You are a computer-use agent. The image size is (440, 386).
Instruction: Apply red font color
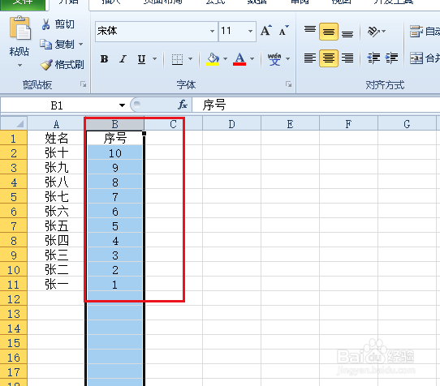[239, 59]
